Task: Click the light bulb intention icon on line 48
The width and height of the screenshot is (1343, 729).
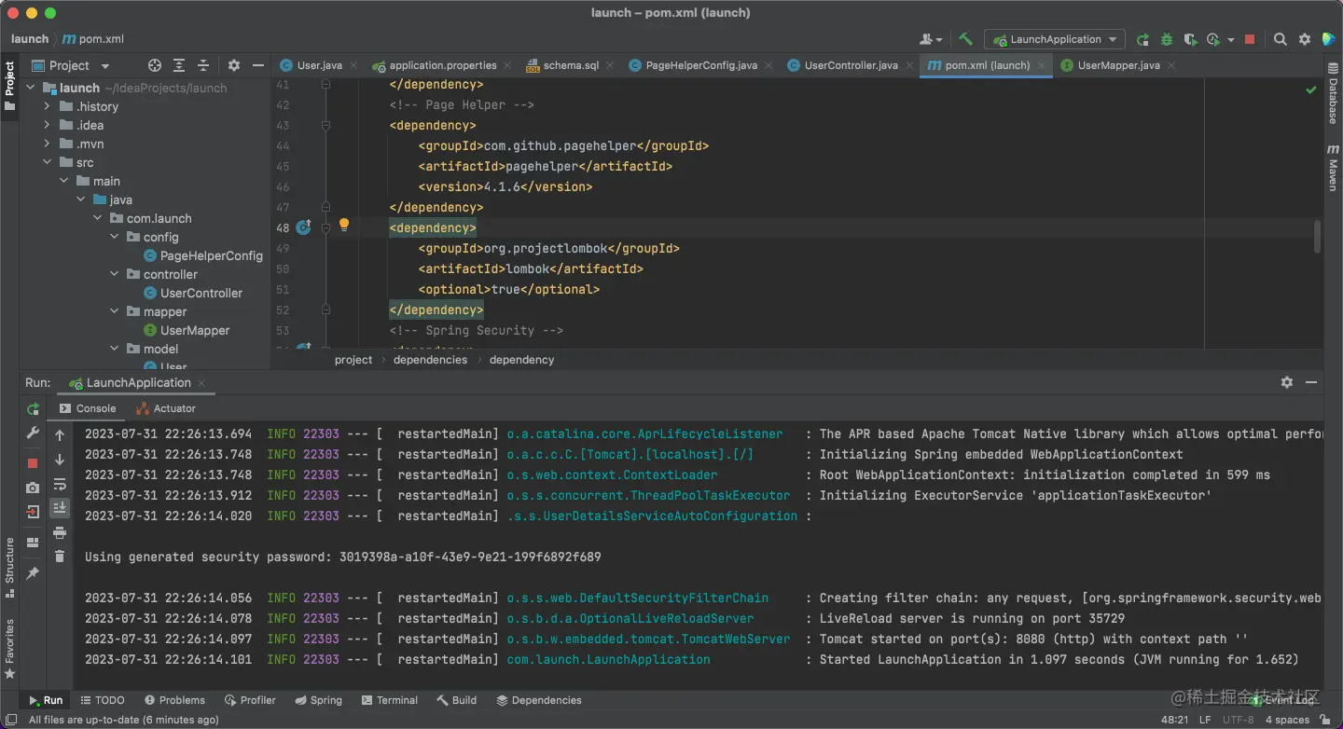Action: click(x=343, y=225)
